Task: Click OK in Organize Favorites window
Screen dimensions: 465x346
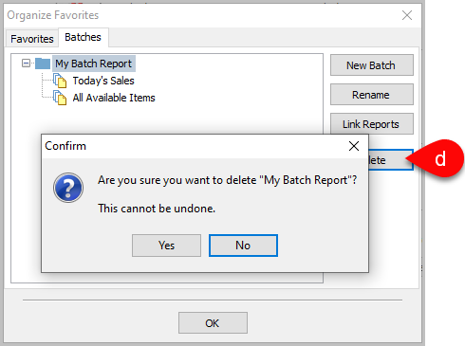Action: 213,323
